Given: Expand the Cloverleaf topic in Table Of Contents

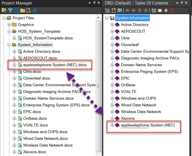Looking at the screenshot, I should tap(112, 45).
